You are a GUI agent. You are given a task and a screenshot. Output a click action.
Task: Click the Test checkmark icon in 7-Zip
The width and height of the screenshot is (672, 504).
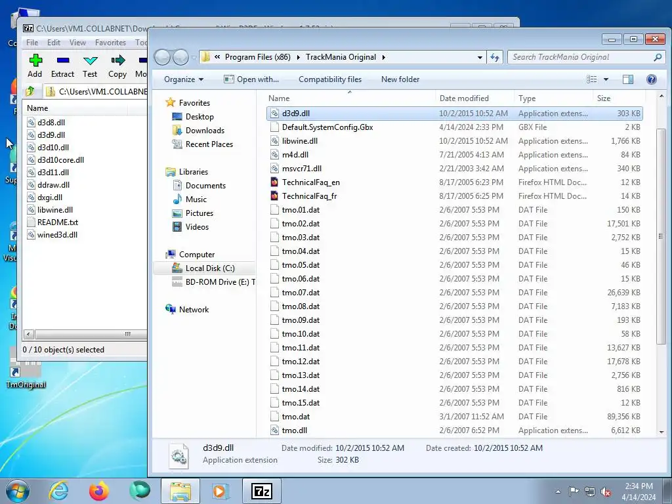tap(90, 60)
